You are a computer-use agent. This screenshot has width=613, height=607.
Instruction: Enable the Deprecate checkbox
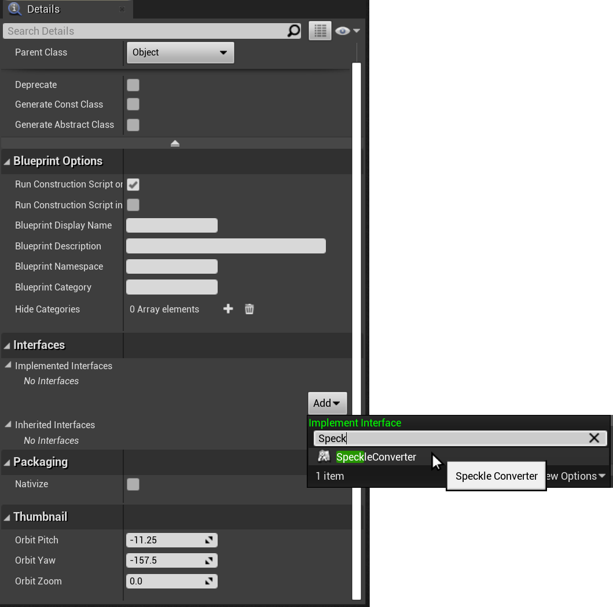(133, 84)
